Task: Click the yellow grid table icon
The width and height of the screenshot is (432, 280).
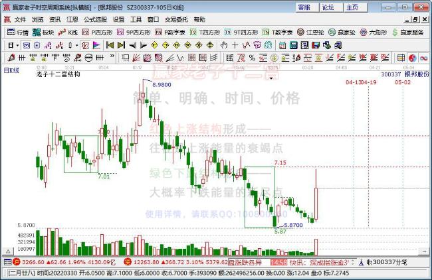Action: pos(401,58)
